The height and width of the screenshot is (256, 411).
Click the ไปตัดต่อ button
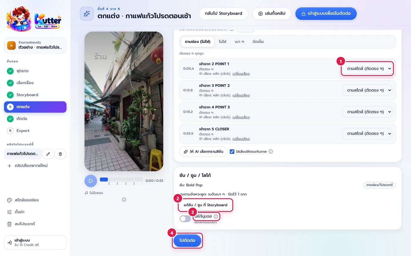tap(187, 240)
